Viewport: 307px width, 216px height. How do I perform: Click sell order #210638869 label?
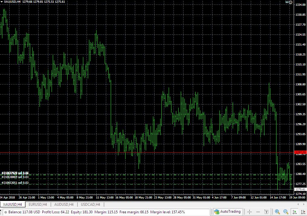point(15,177)
